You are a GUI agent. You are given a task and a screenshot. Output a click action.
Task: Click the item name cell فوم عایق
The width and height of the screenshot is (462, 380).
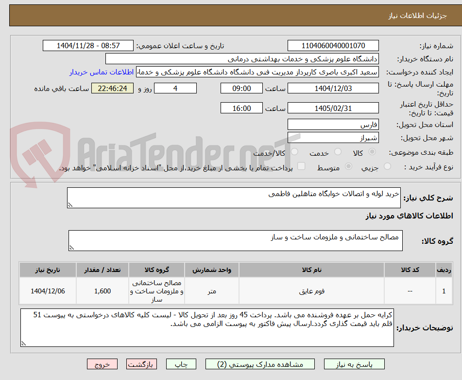[311, 291]
